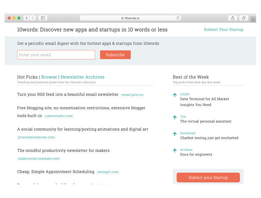Open a new tab with plus icon
The image size is (261, 198).
[253, 20]
